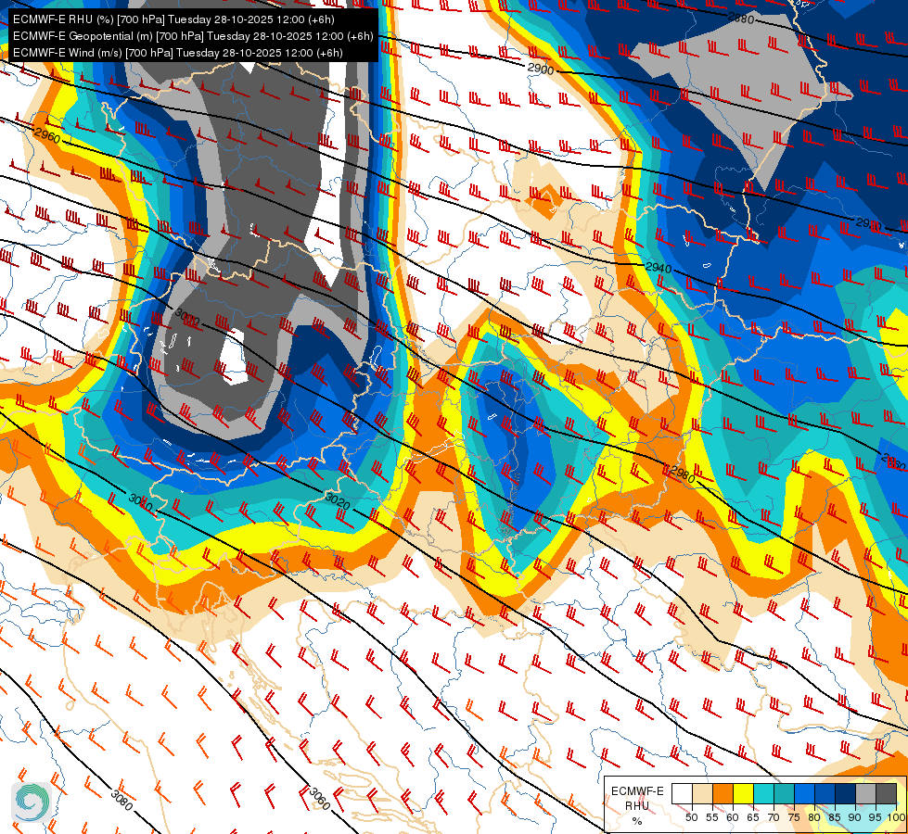Pick the orange swatch in the RHU legend
The height and width of the screenshot is (834, 908).
click(723, 794)
